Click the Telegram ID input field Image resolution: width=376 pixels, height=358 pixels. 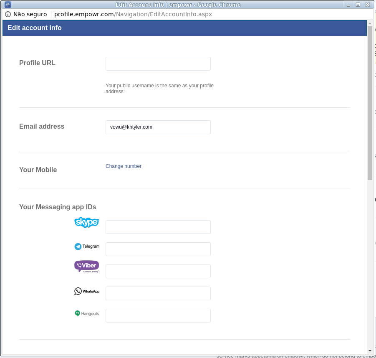tap(158, 249)
